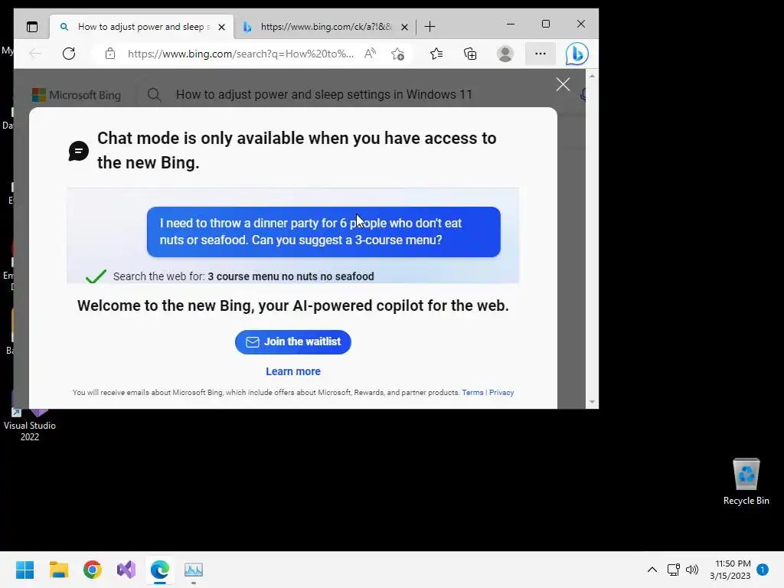This screenshot has width=784, height=588.
Task: Click scrollbar up arrow in browser
Action: tap(592, 76)
